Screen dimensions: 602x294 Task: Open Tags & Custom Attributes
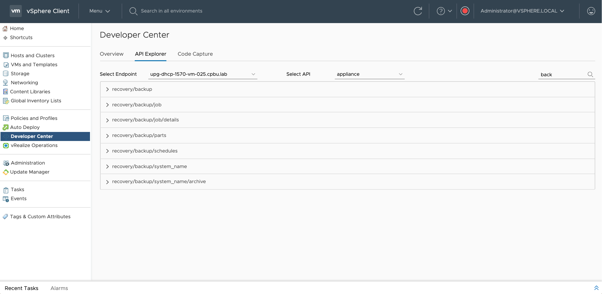click(40, 216)
